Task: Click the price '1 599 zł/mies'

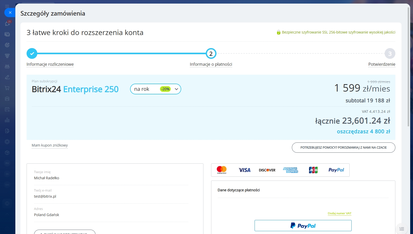Action: pyautogui.click(x=362, y=88)
